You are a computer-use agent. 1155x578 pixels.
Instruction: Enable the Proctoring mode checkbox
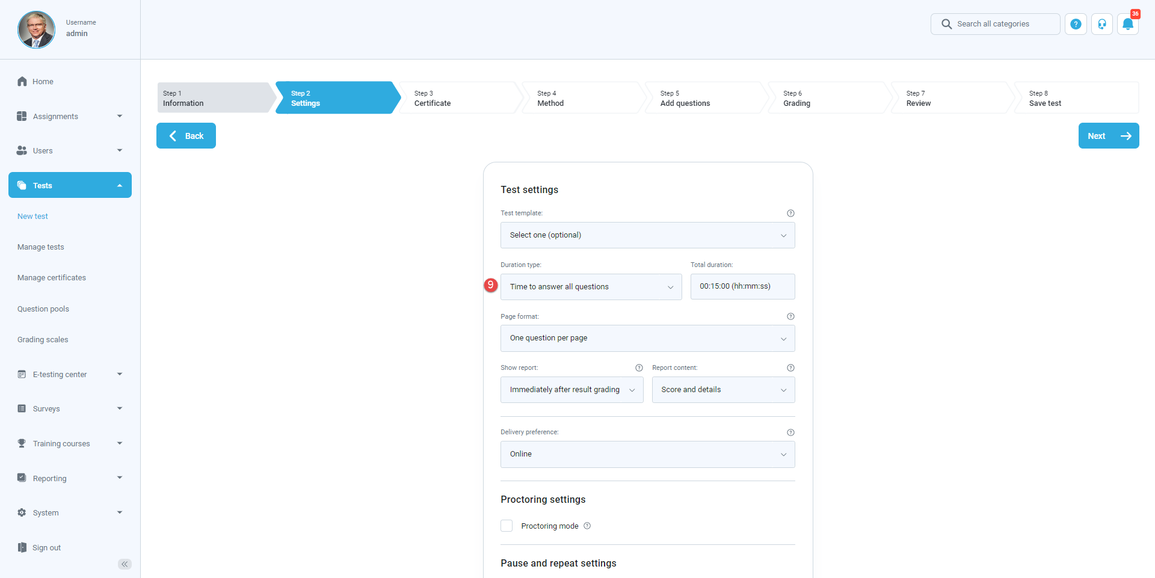click(x=507, y=526)
